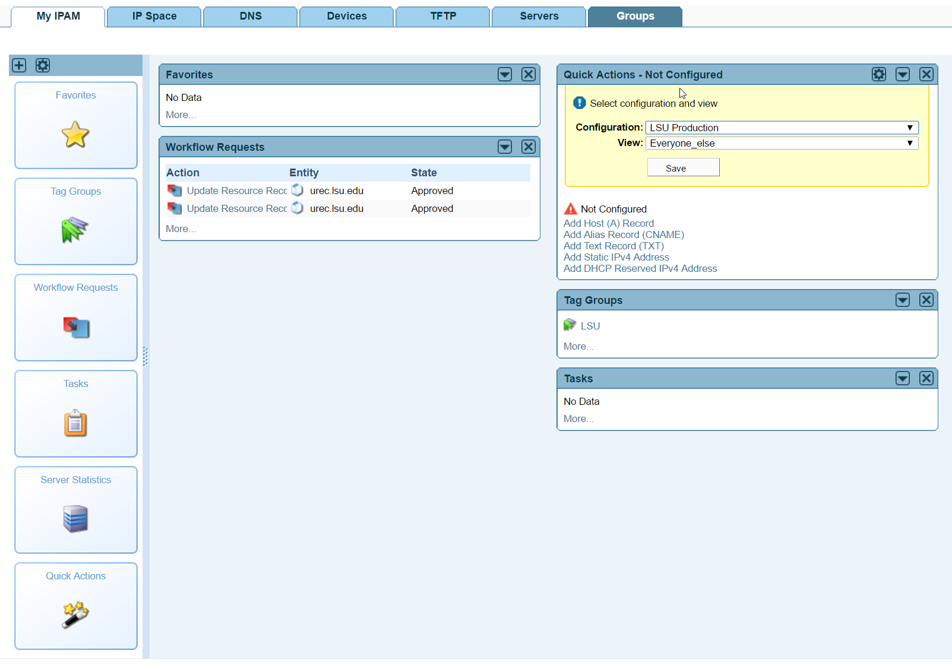The width and height of the screenshot is (952, 669).
Task: Collapse the Tag Groups panel
Action: [x=903, y=300]
